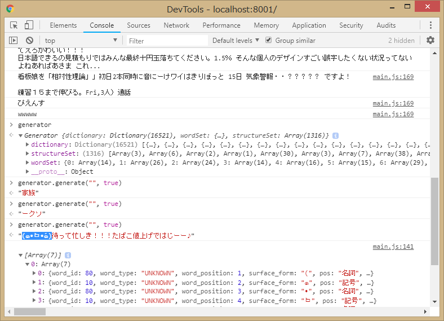444x321 pixels.
Task: Toggle the device toolbar icon
Action: [x=29, y=25]
